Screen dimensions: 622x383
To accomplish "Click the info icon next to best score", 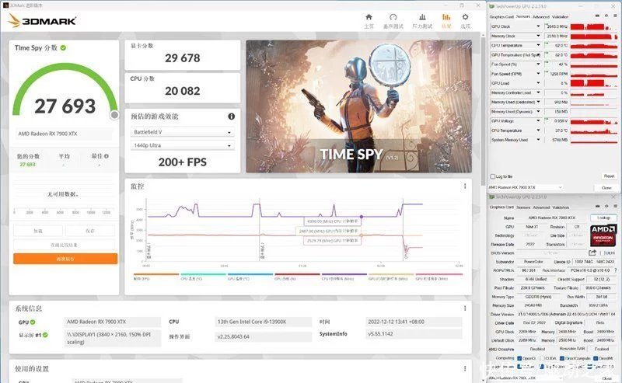I will point(107,156).
